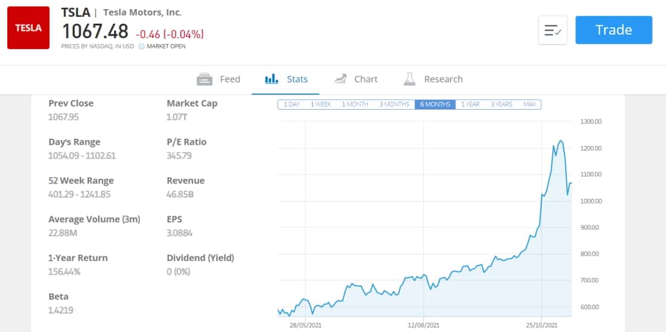Select the 1 WEEK chart range
This screenshot has height=332, width=666.
point(321,104)
